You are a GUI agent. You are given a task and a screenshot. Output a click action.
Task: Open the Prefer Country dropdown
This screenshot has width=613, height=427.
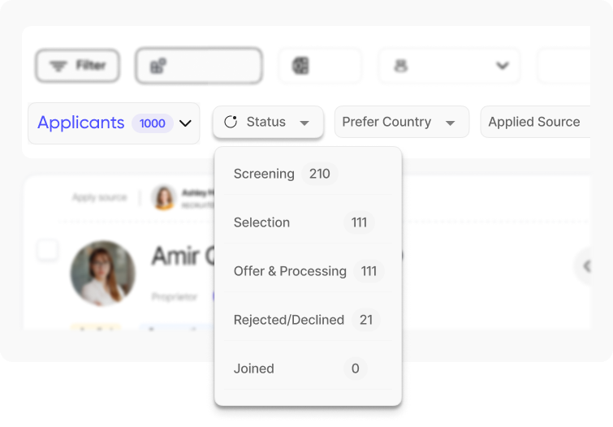(x=402, y=122)
